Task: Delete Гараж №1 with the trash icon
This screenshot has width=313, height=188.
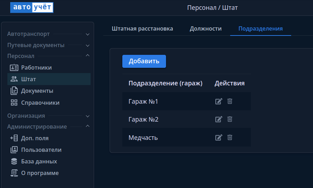Action: (x=230, y=101)
